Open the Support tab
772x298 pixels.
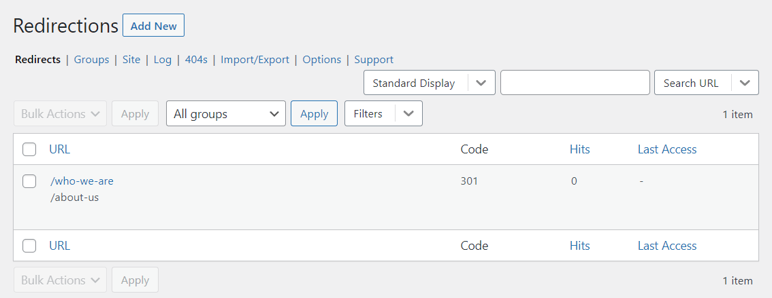click(x=374, y=60)
